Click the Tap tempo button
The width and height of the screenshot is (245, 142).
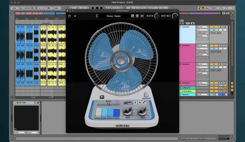[21, 8]
